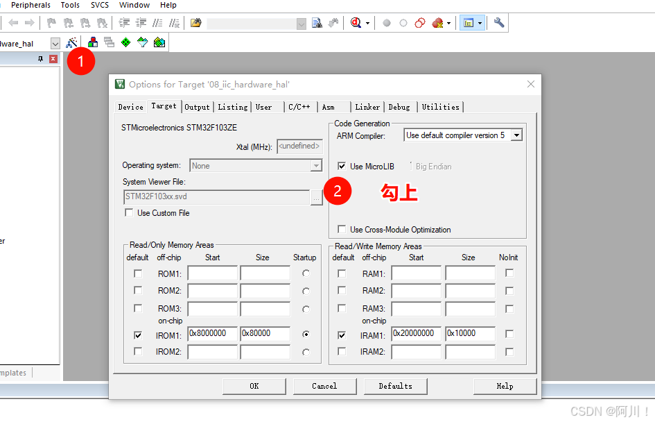Click the Uncomment selection icon
The height and width of the screenshot is (422, 655).
pyautogui.click(x=174, y=23)
